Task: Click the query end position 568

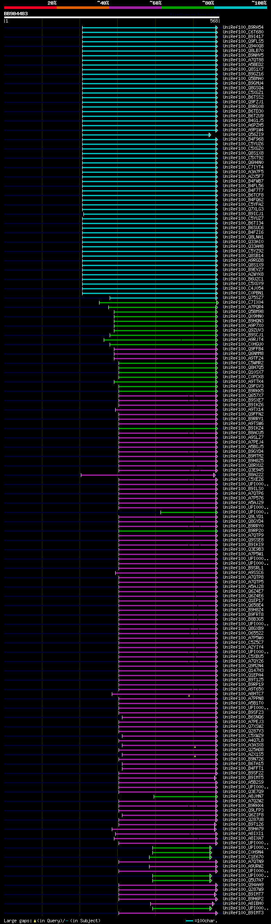Action: [214, 21]
